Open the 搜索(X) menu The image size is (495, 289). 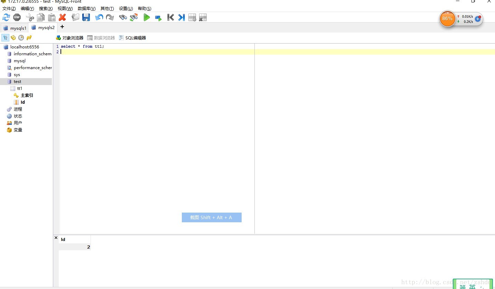pyautogui.click(x=46, y=8)
